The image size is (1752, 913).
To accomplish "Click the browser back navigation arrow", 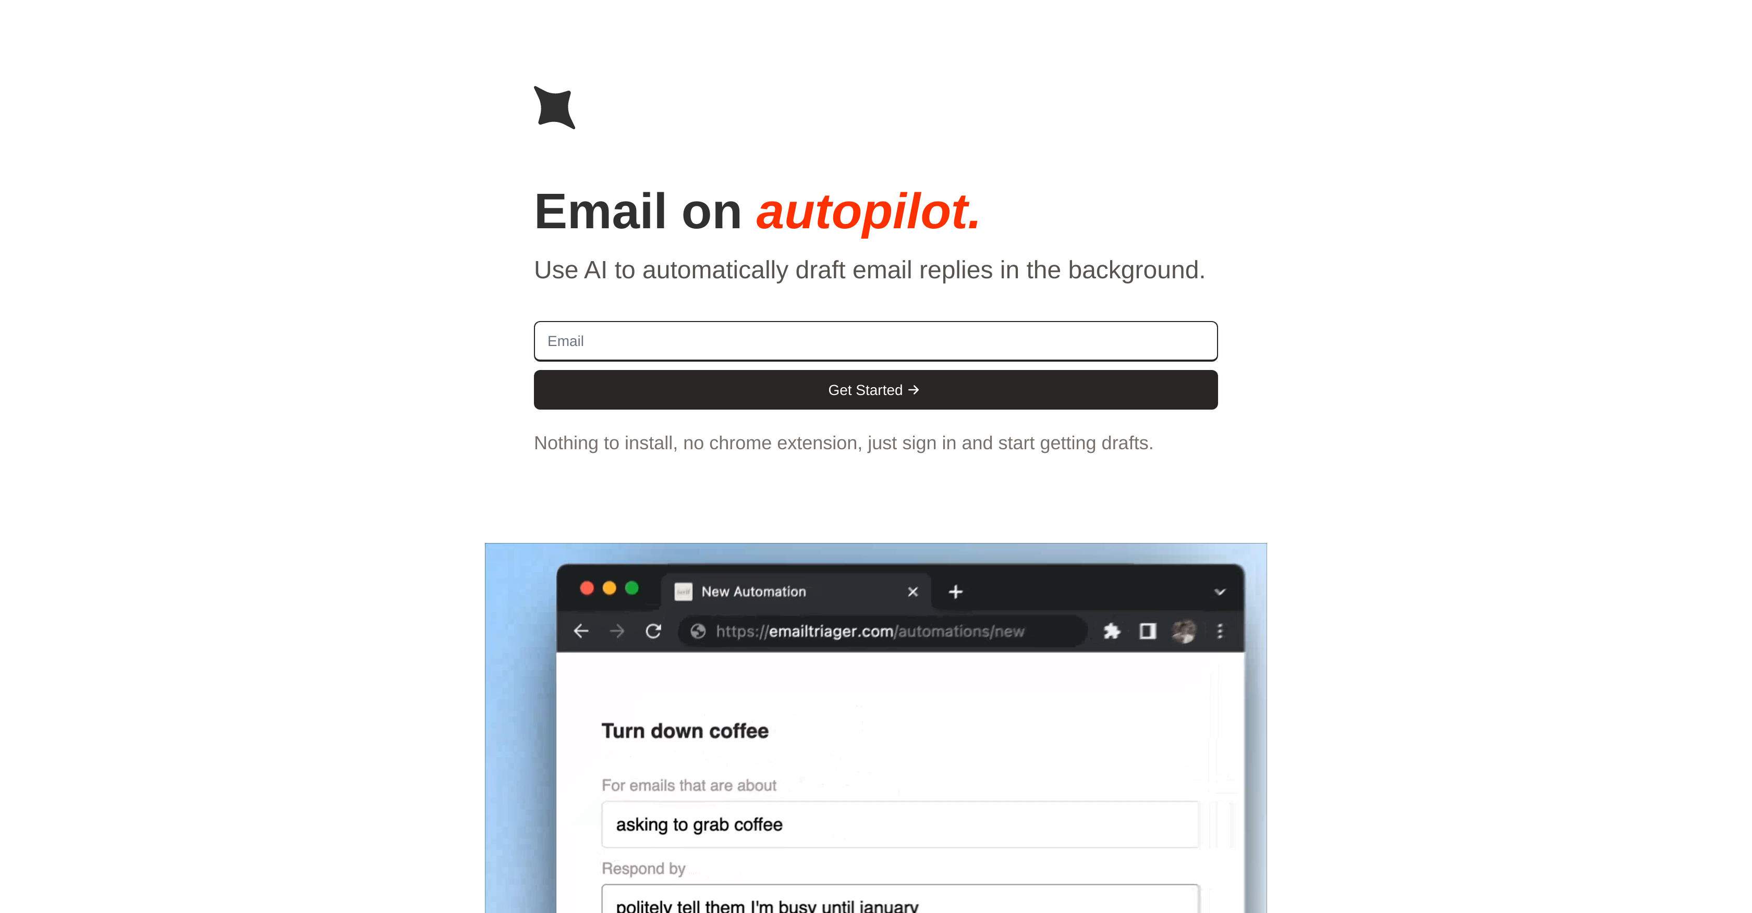I will [x=582, y=632].
